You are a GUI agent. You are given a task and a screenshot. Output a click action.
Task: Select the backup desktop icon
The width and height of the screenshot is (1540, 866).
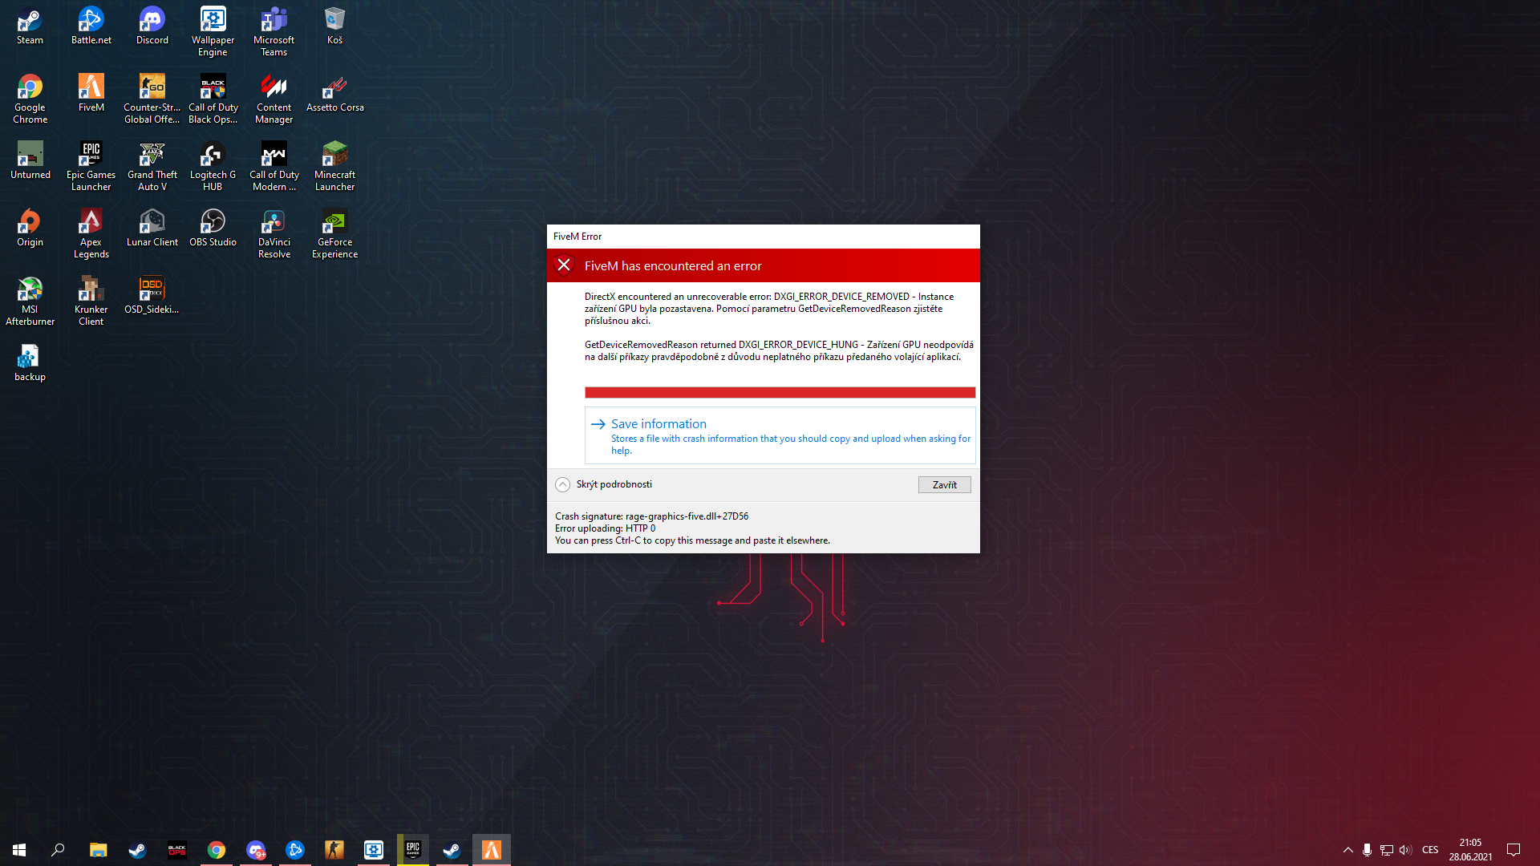pos(30,362)
